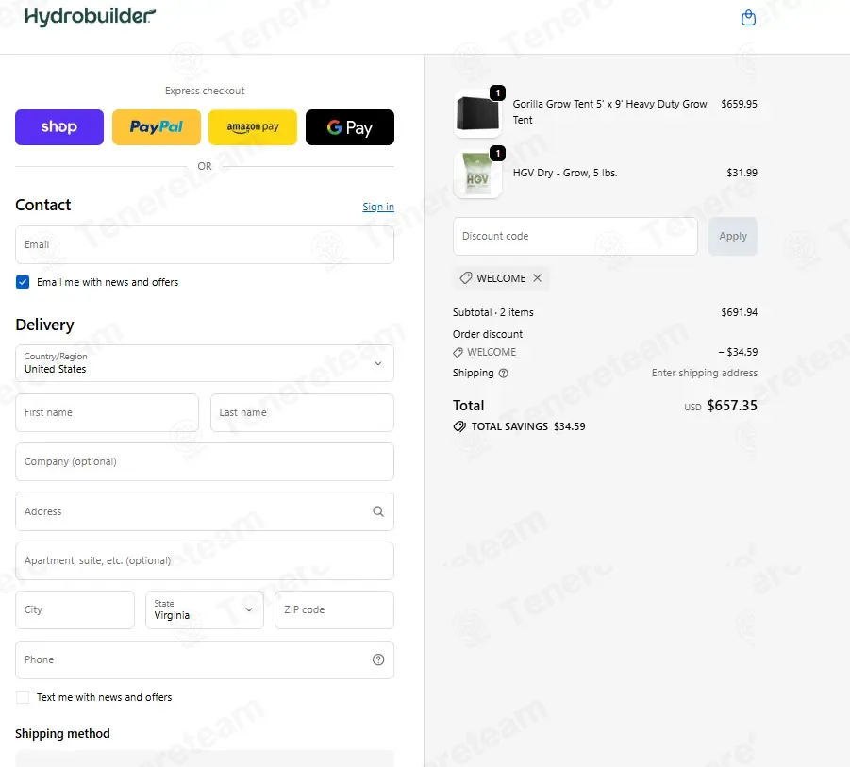Select the First name field
Screen dimensions: 850x767
pos(107,412)
